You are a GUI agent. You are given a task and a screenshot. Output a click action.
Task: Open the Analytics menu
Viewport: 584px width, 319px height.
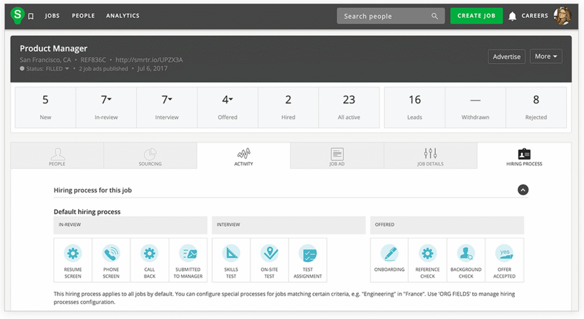pyautogui.click(x=123, y=15)
